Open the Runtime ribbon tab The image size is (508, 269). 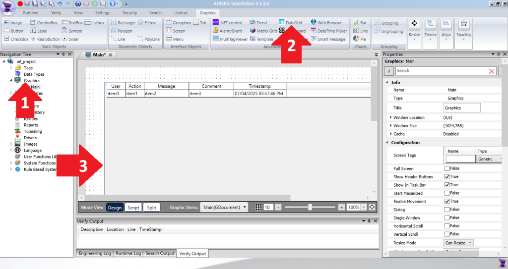click(31, 12)
